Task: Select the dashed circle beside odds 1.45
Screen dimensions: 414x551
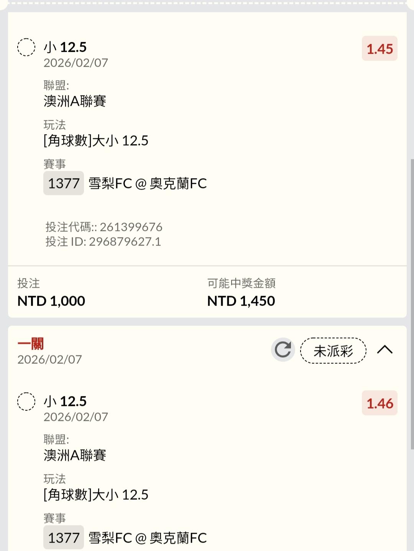Action: [x=26, y=47]
